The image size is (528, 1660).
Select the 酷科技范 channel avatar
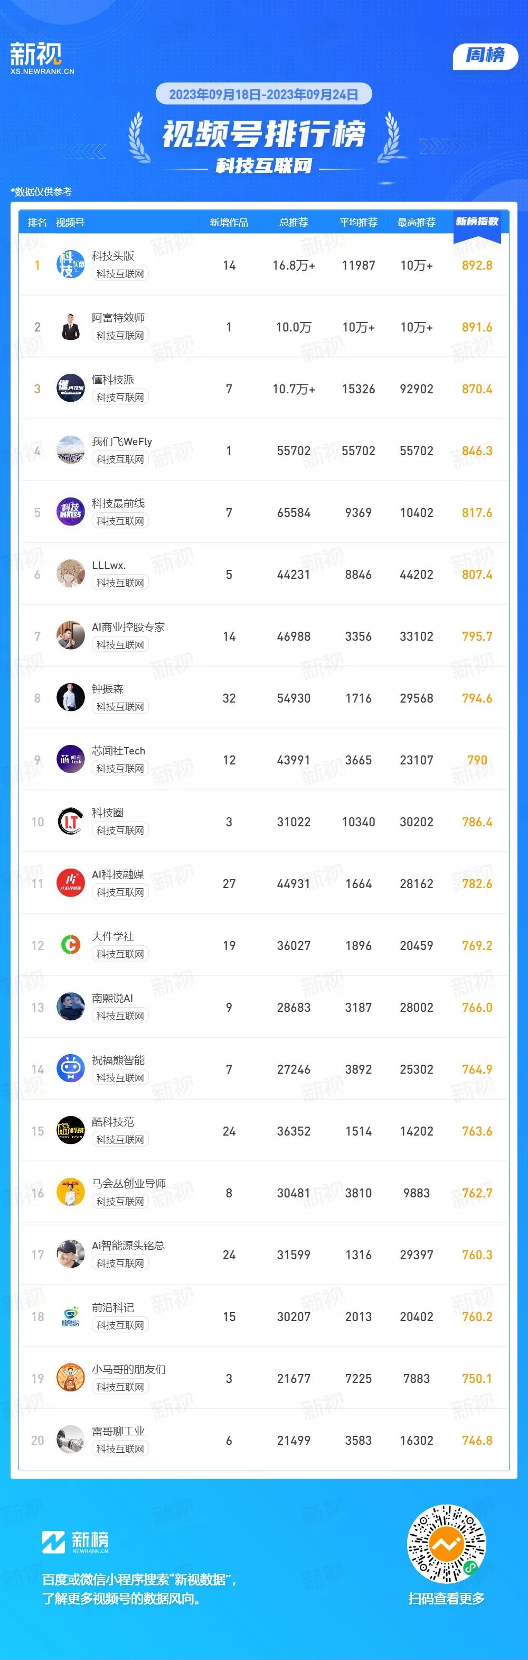70,1130
